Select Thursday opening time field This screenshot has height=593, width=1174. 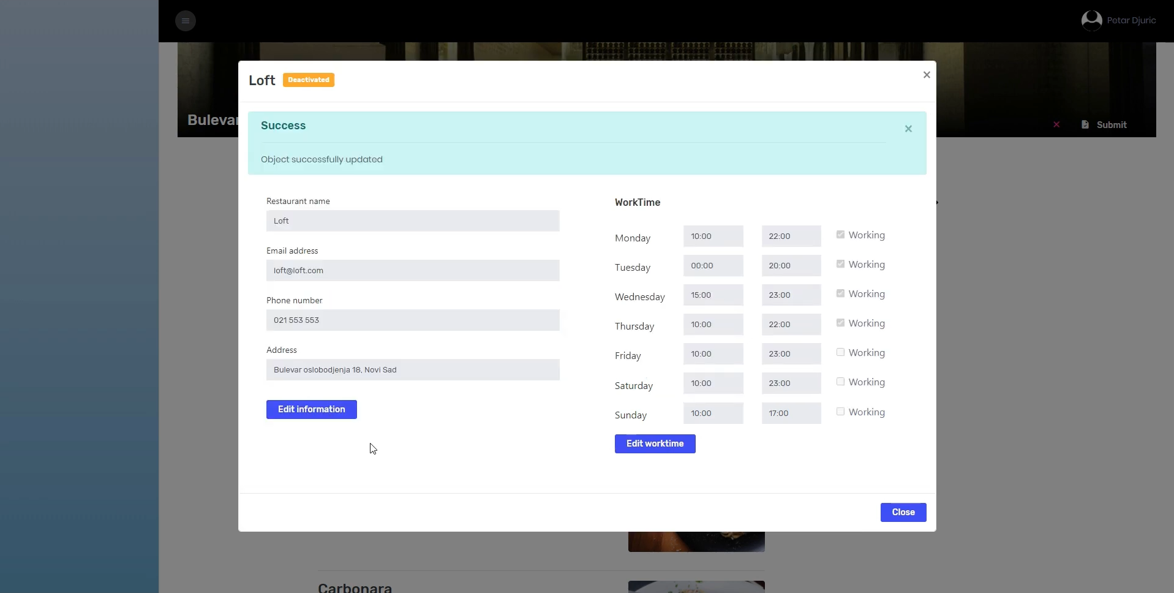[713, 324]
